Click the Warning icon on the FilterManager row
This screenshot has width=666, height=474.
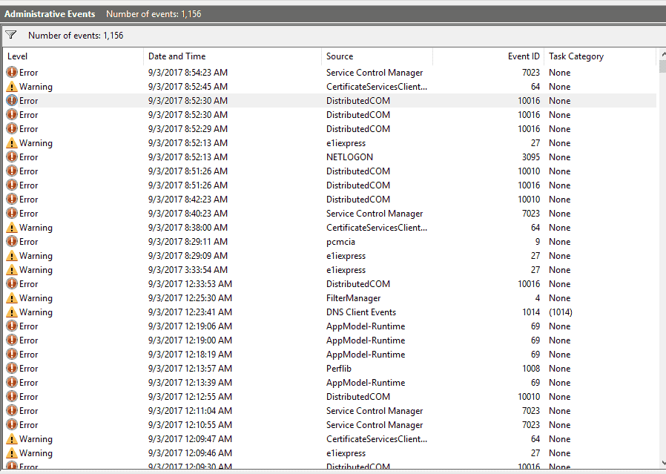(x=12, y=298)
